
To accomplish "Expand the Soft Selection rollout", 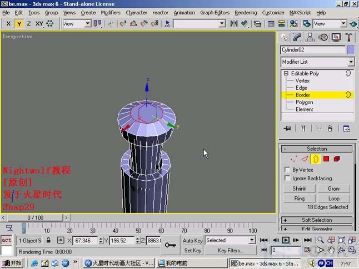I will coord(317,220).
